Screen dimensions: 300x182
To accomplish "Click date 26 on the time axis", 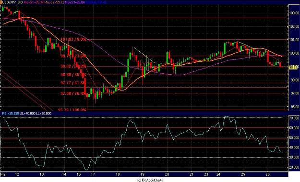I will click(x=268, y=174).
